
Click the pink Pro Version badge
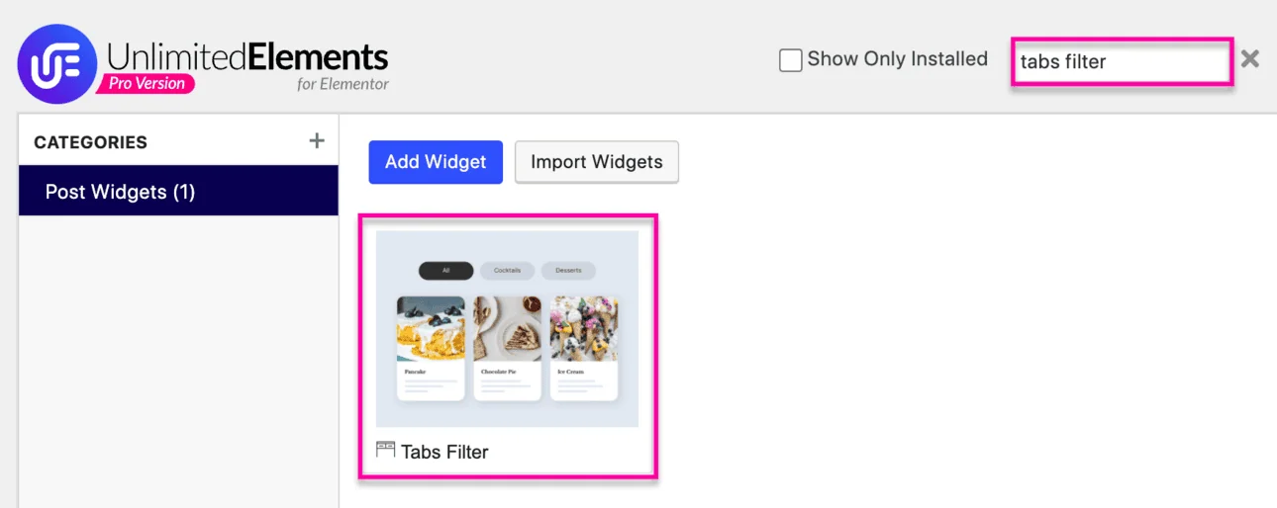pos(146,84)
